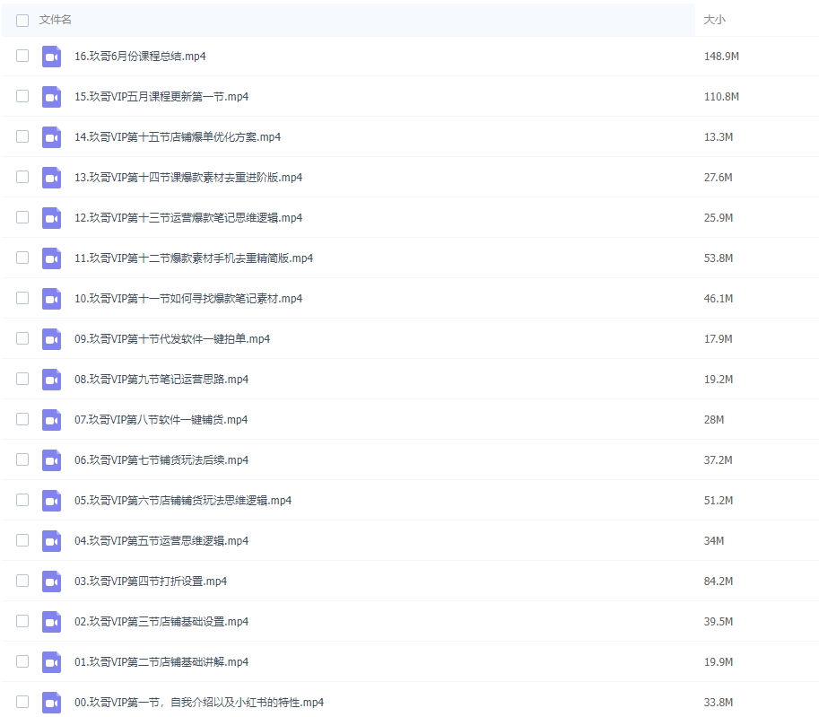Check the box for 13.玖哥VIP第十四节课爆款素材去重进阶版

tap(22, 177)
